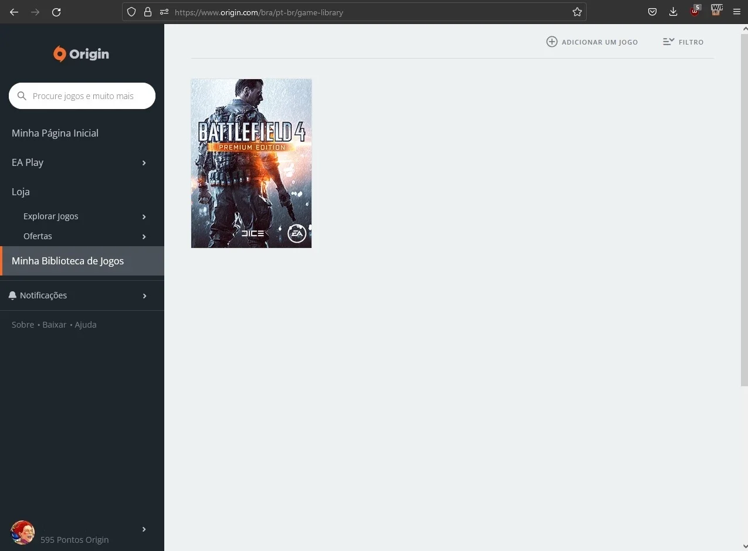Click the plus icon for Adicionar um Jogo
Viewport: 748px width, 551px height.
[551, 42]
